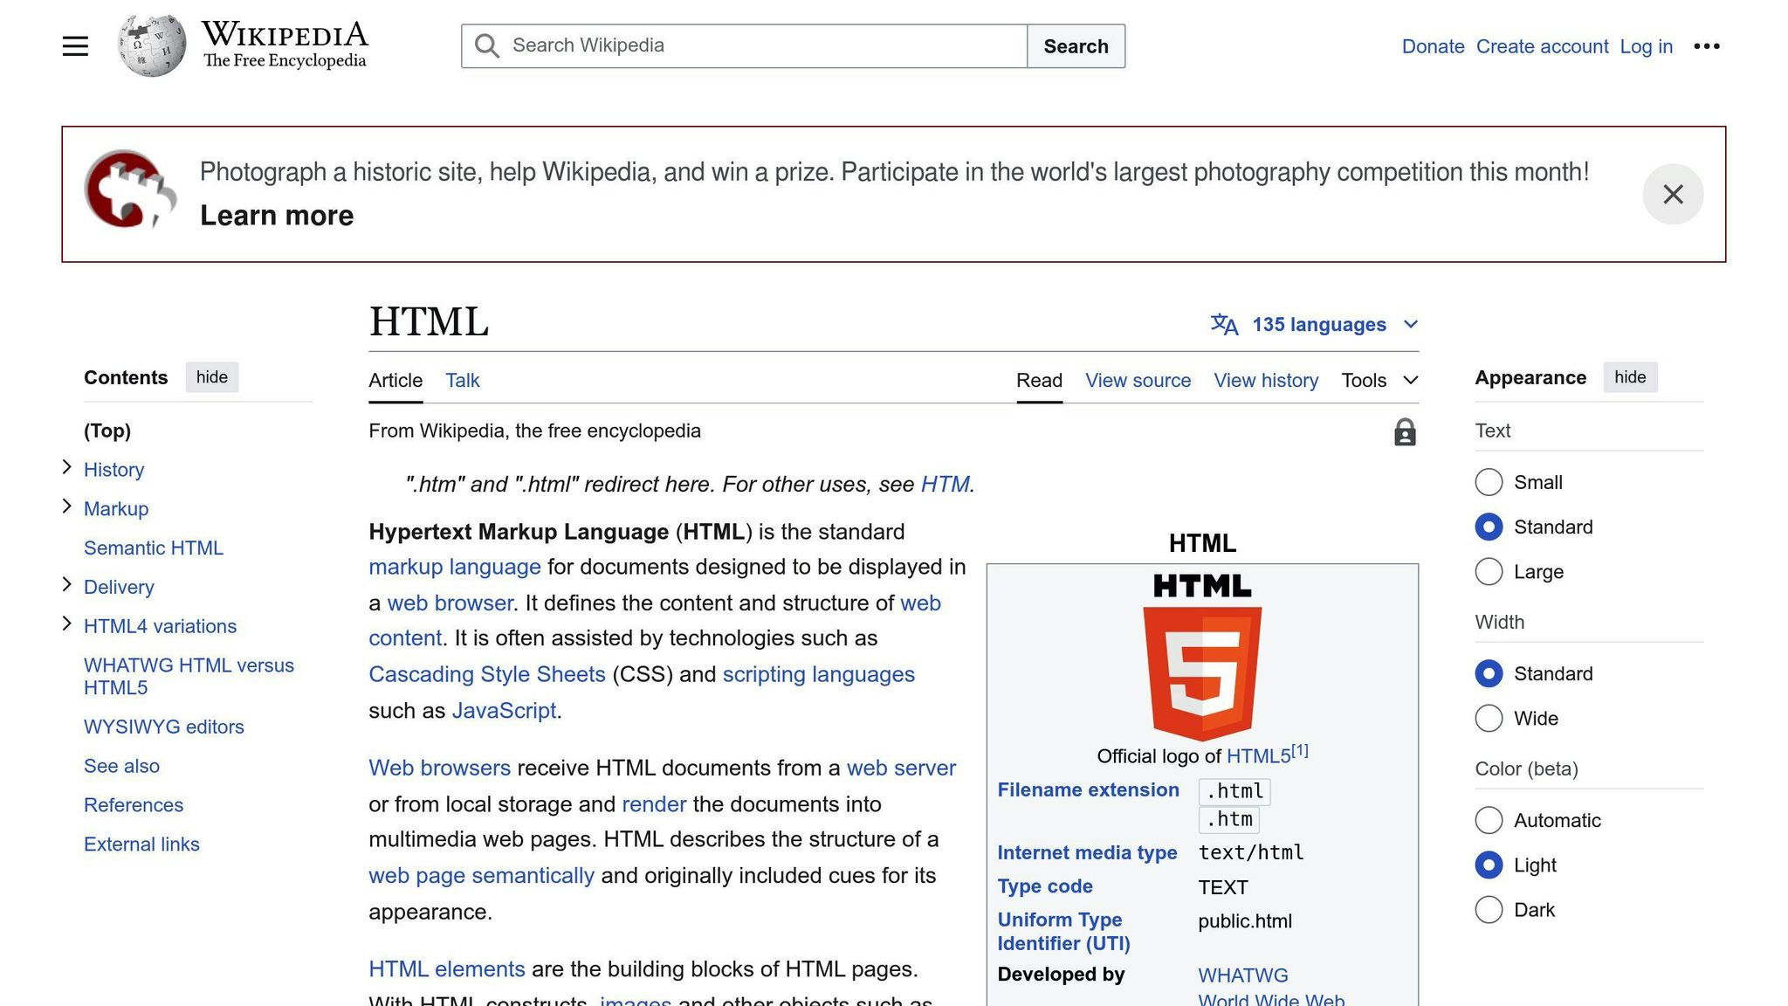Switch color mode to Dark

[1489, 909]
